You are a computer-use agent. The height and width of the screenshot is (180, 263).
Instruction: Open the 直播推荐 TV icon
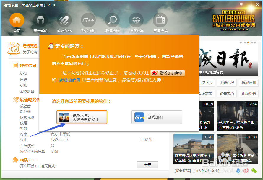point(160,20)
